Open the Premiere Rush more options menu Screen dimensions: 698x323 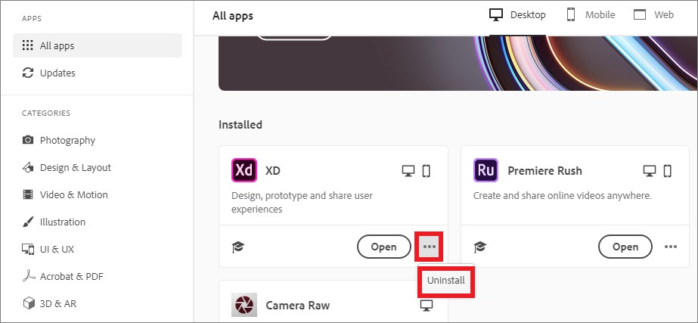(671, 247)
